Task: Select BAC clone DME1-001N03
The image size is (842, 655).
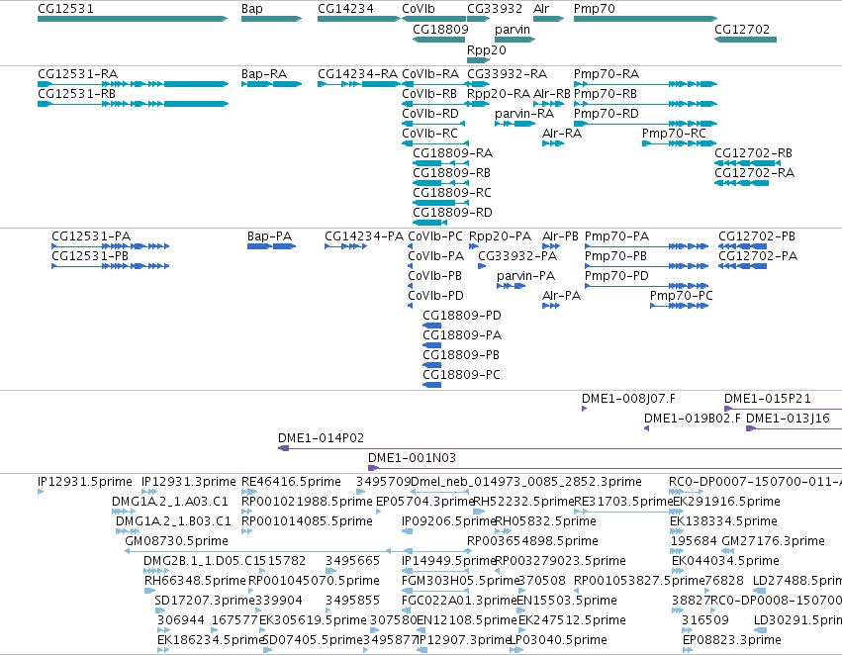Action: (605, 468)
